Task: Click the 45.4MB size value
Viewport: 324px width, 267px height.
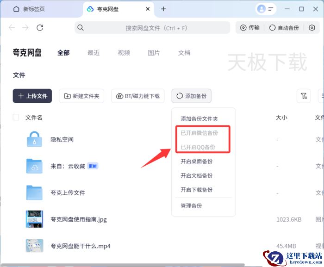Action: point(286,246)
